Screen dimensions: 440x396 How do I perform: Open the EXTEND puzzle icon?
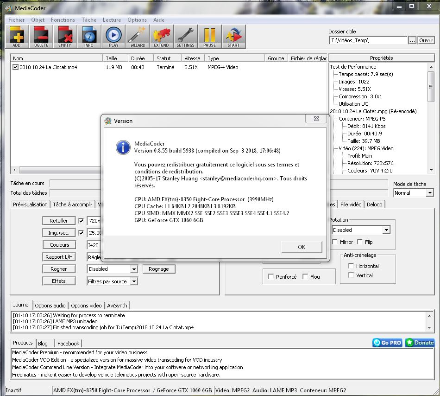[x=161, y=37]
